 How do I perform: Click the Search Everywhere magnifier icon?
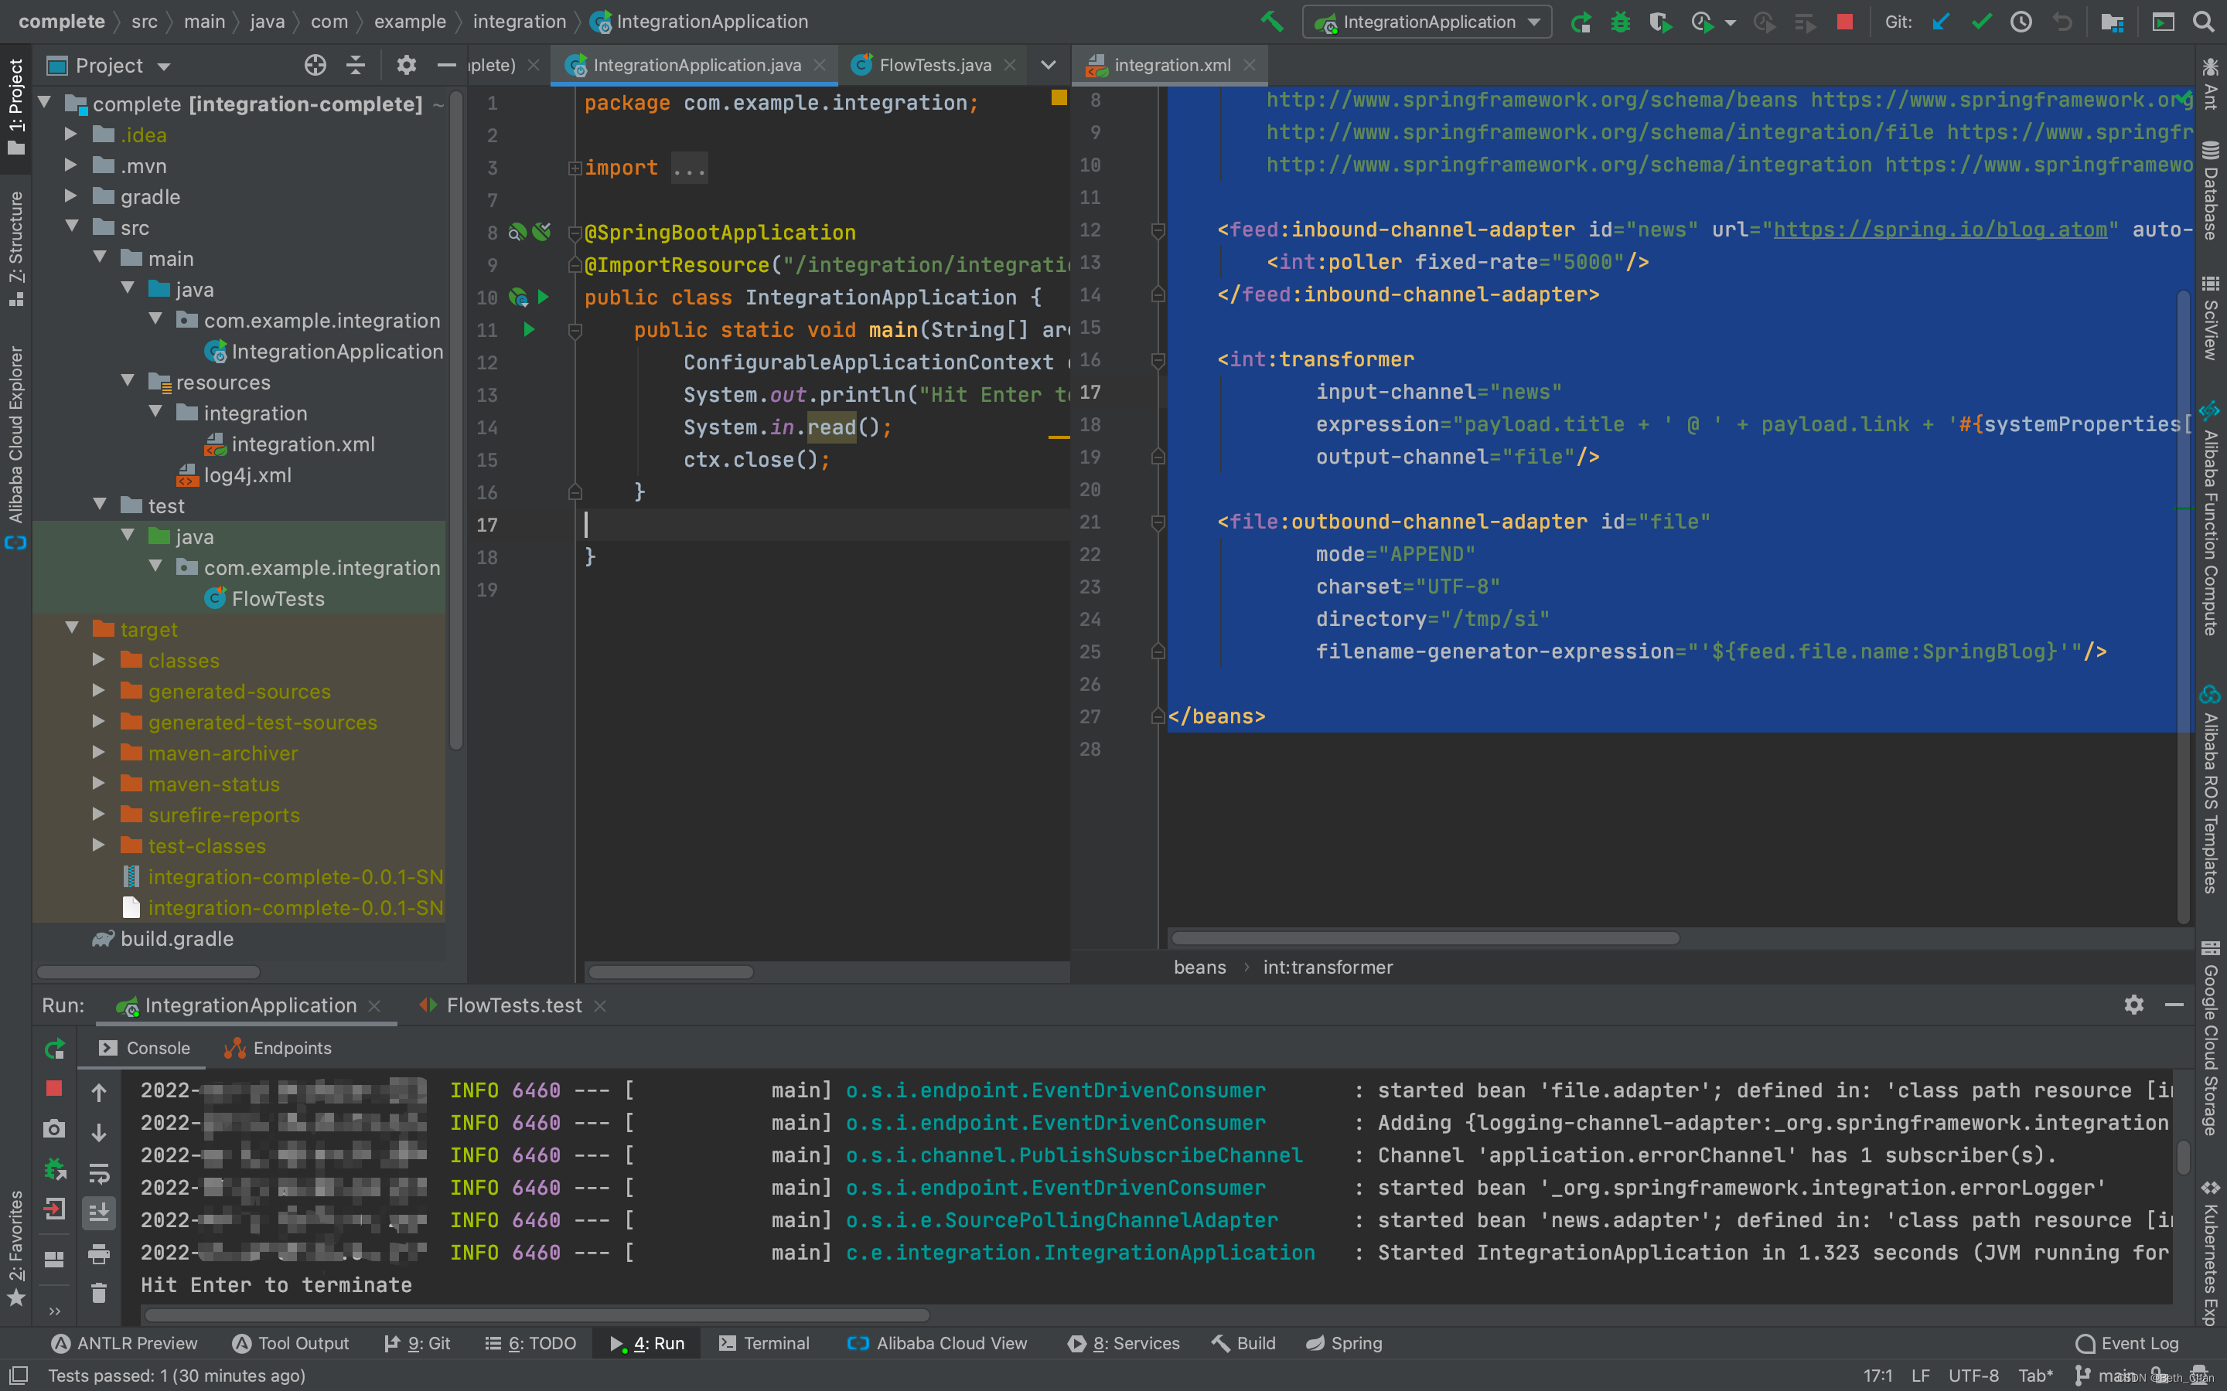[x=2203, y=22]
